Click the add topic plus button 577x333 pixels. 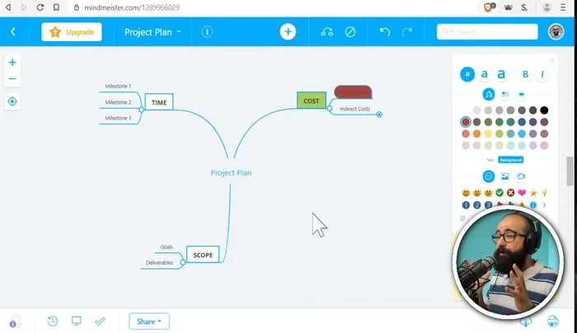pos(288,32)
